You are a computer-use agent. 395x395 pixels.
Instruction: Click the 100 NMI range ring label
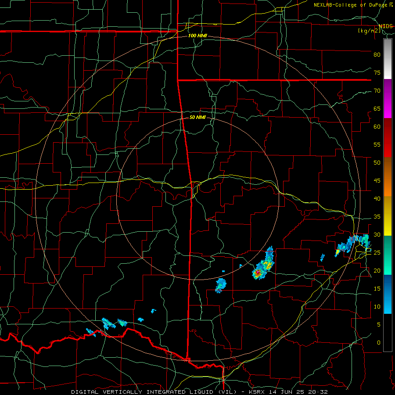197,36
